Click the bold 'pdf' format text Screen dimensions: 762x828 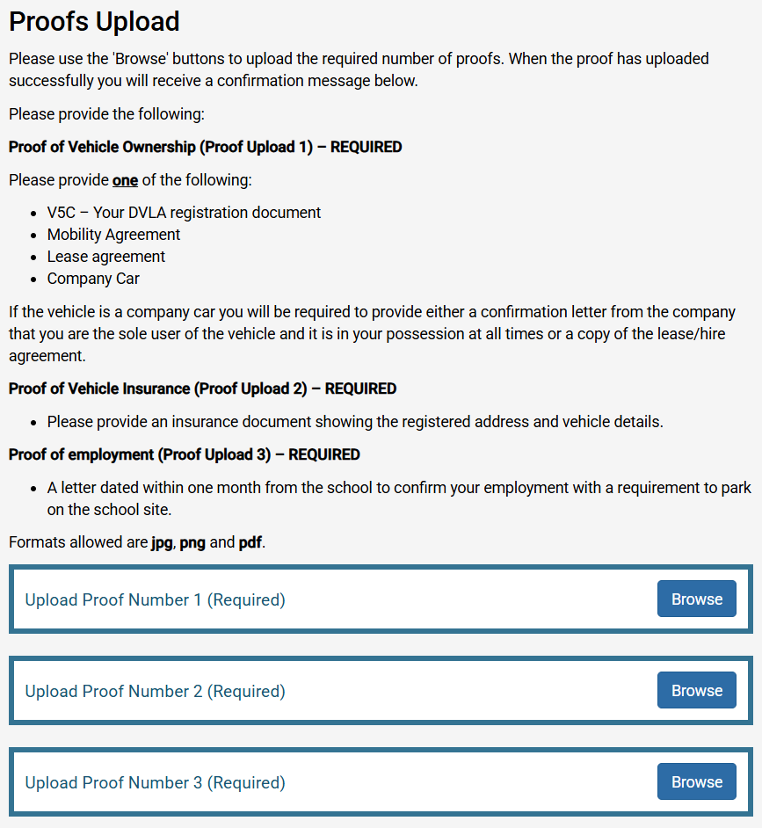[x=250, y=542]
